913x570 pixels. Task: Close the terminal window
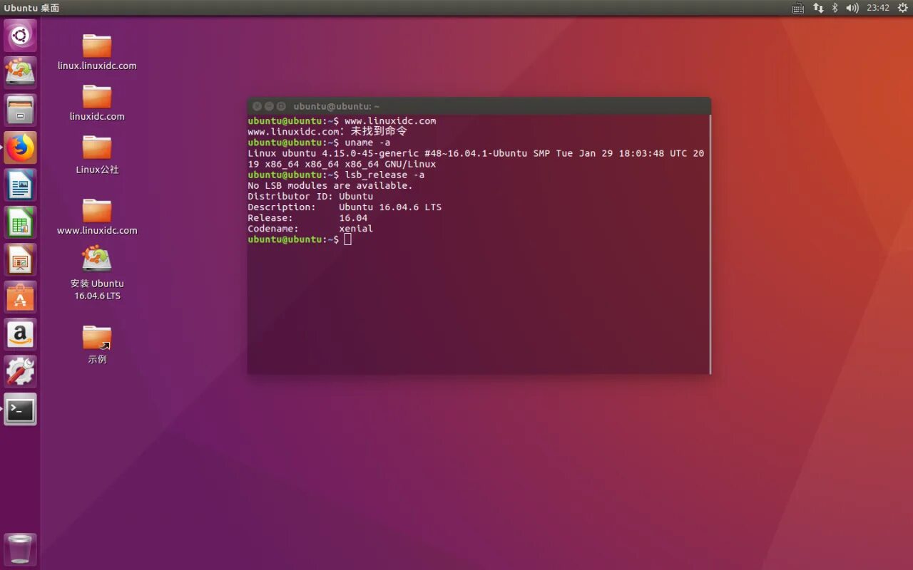coord(257,106)
